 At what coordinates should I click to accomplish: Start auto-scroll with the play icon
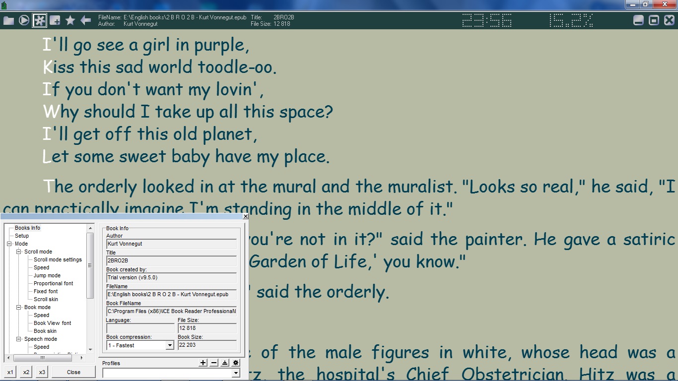(x=24, y=20)
